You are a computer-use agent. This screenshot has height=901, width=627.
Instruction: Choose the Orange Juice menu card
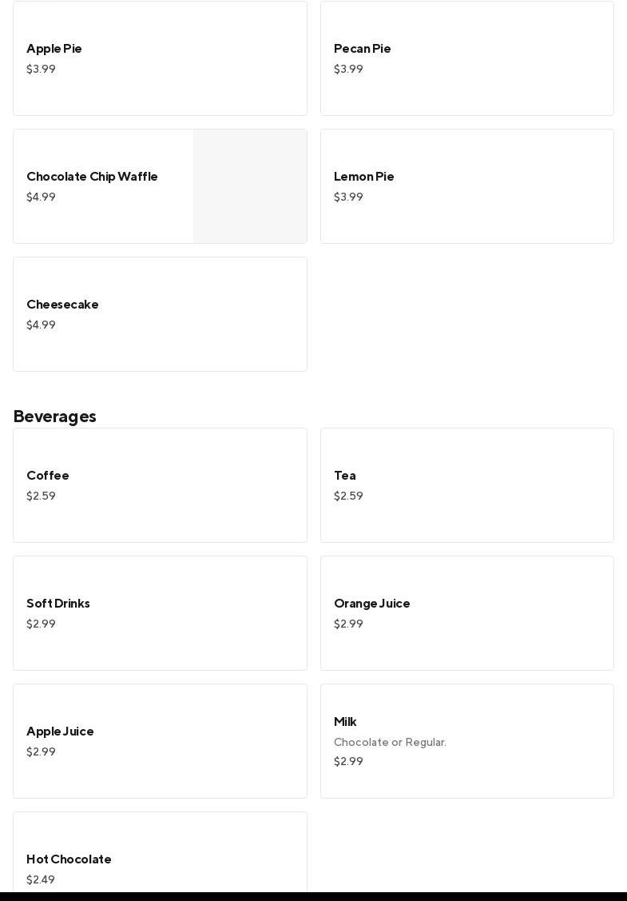[466, 613]
